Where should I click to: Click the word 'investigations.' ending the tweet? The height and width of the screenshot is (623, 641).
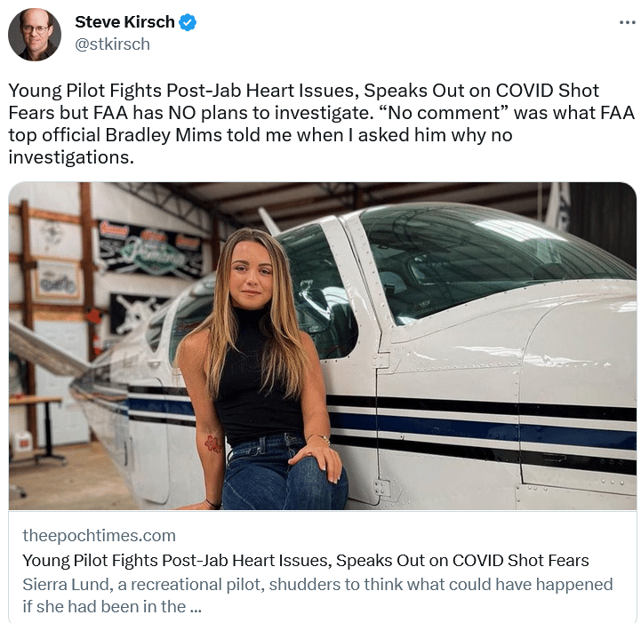pos(71,157)
